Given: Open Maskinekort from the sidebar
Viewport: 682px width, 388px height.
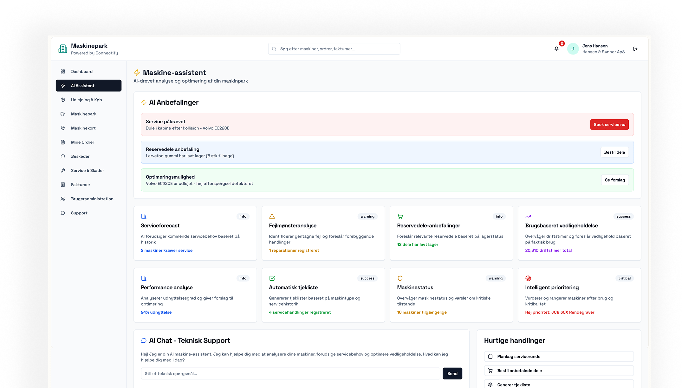Looking at the screenshot, I should 83,128.
